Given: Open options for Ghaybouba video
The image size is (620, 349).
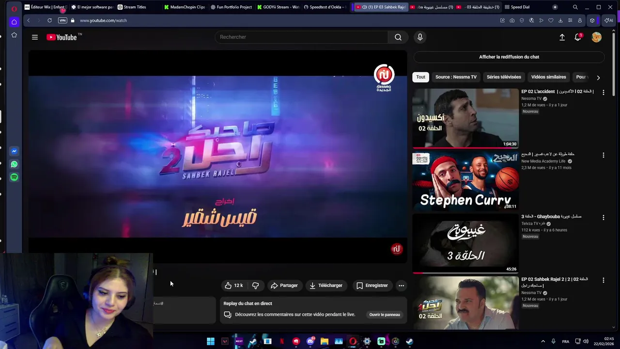Looking at the screenshot, I should point(603,218).
